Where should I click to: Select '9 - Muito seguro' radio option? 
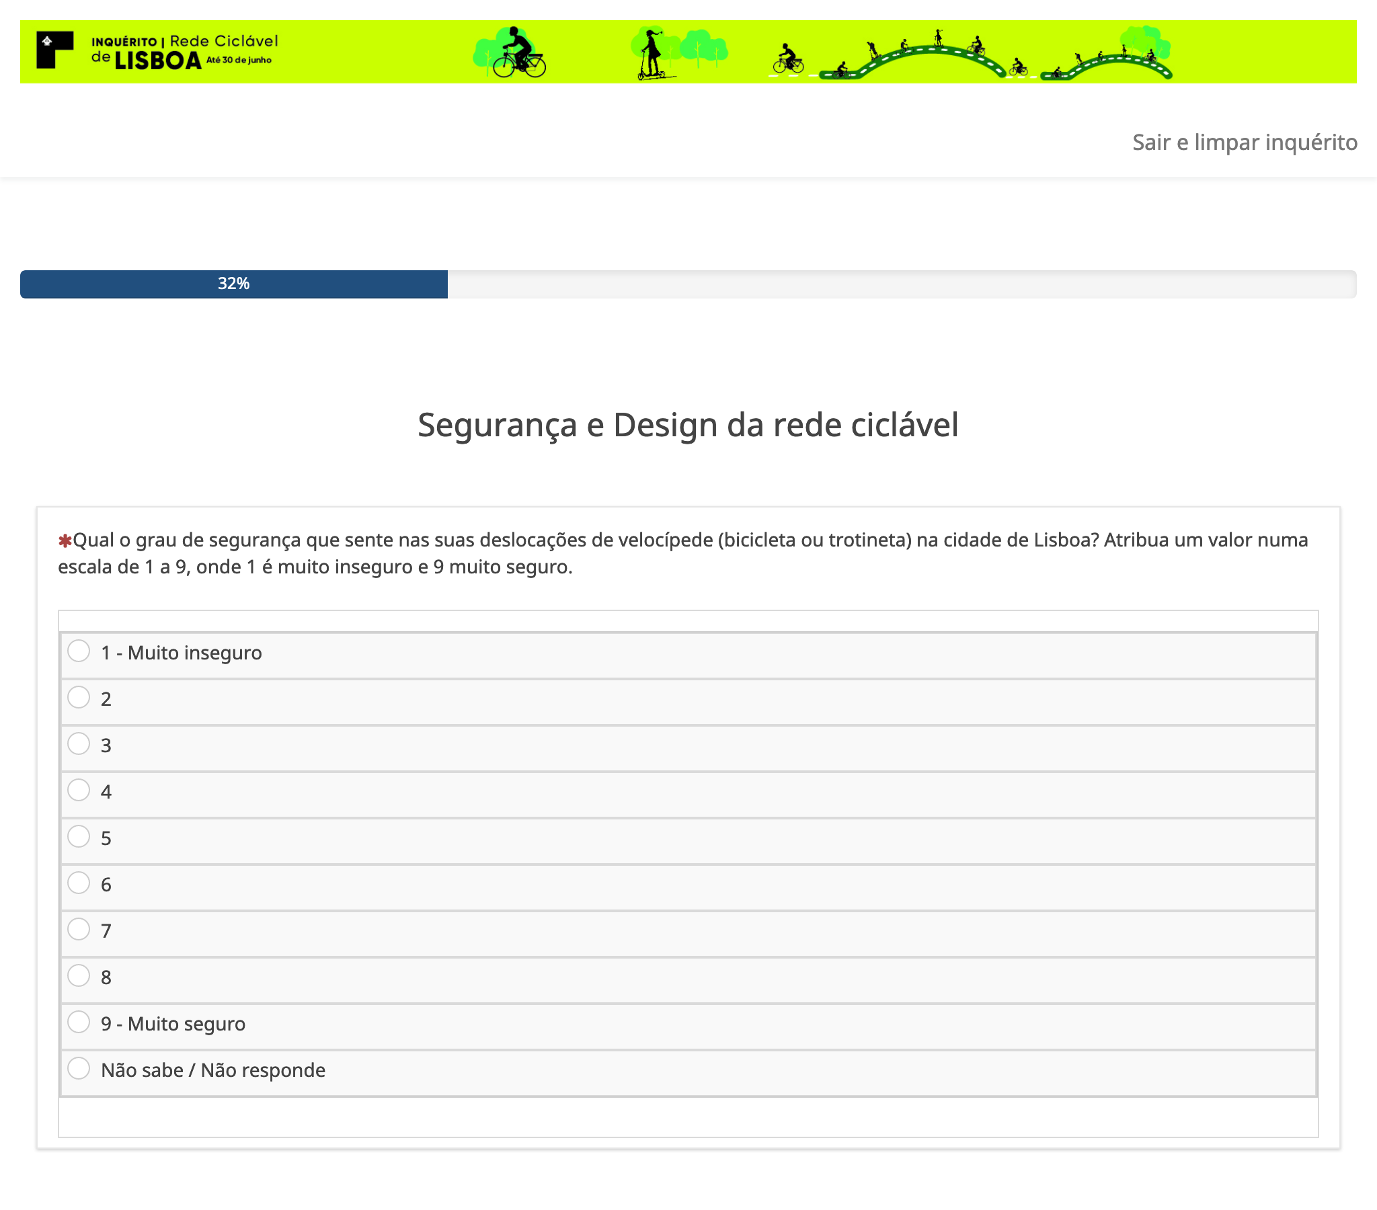point(79,1023)
